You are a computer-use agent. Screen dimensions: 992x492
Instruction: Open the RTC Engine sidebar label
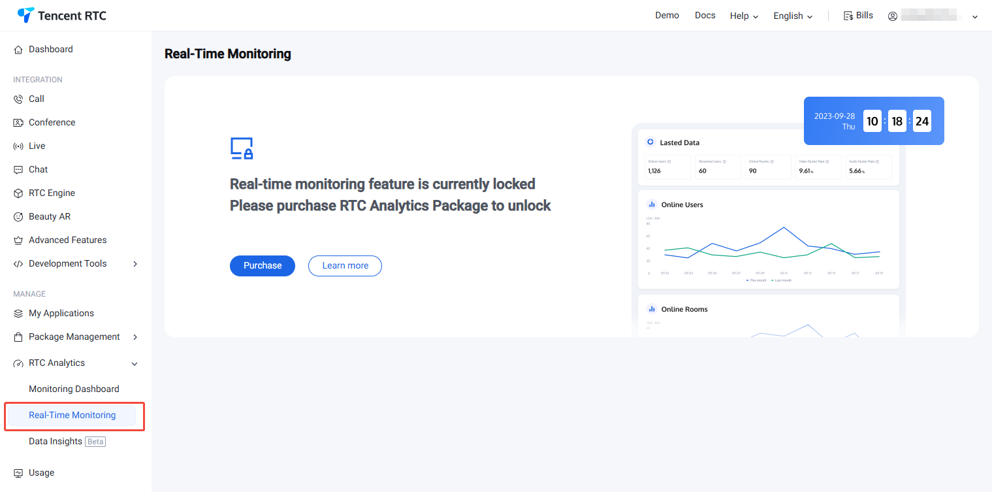[52, 193]
